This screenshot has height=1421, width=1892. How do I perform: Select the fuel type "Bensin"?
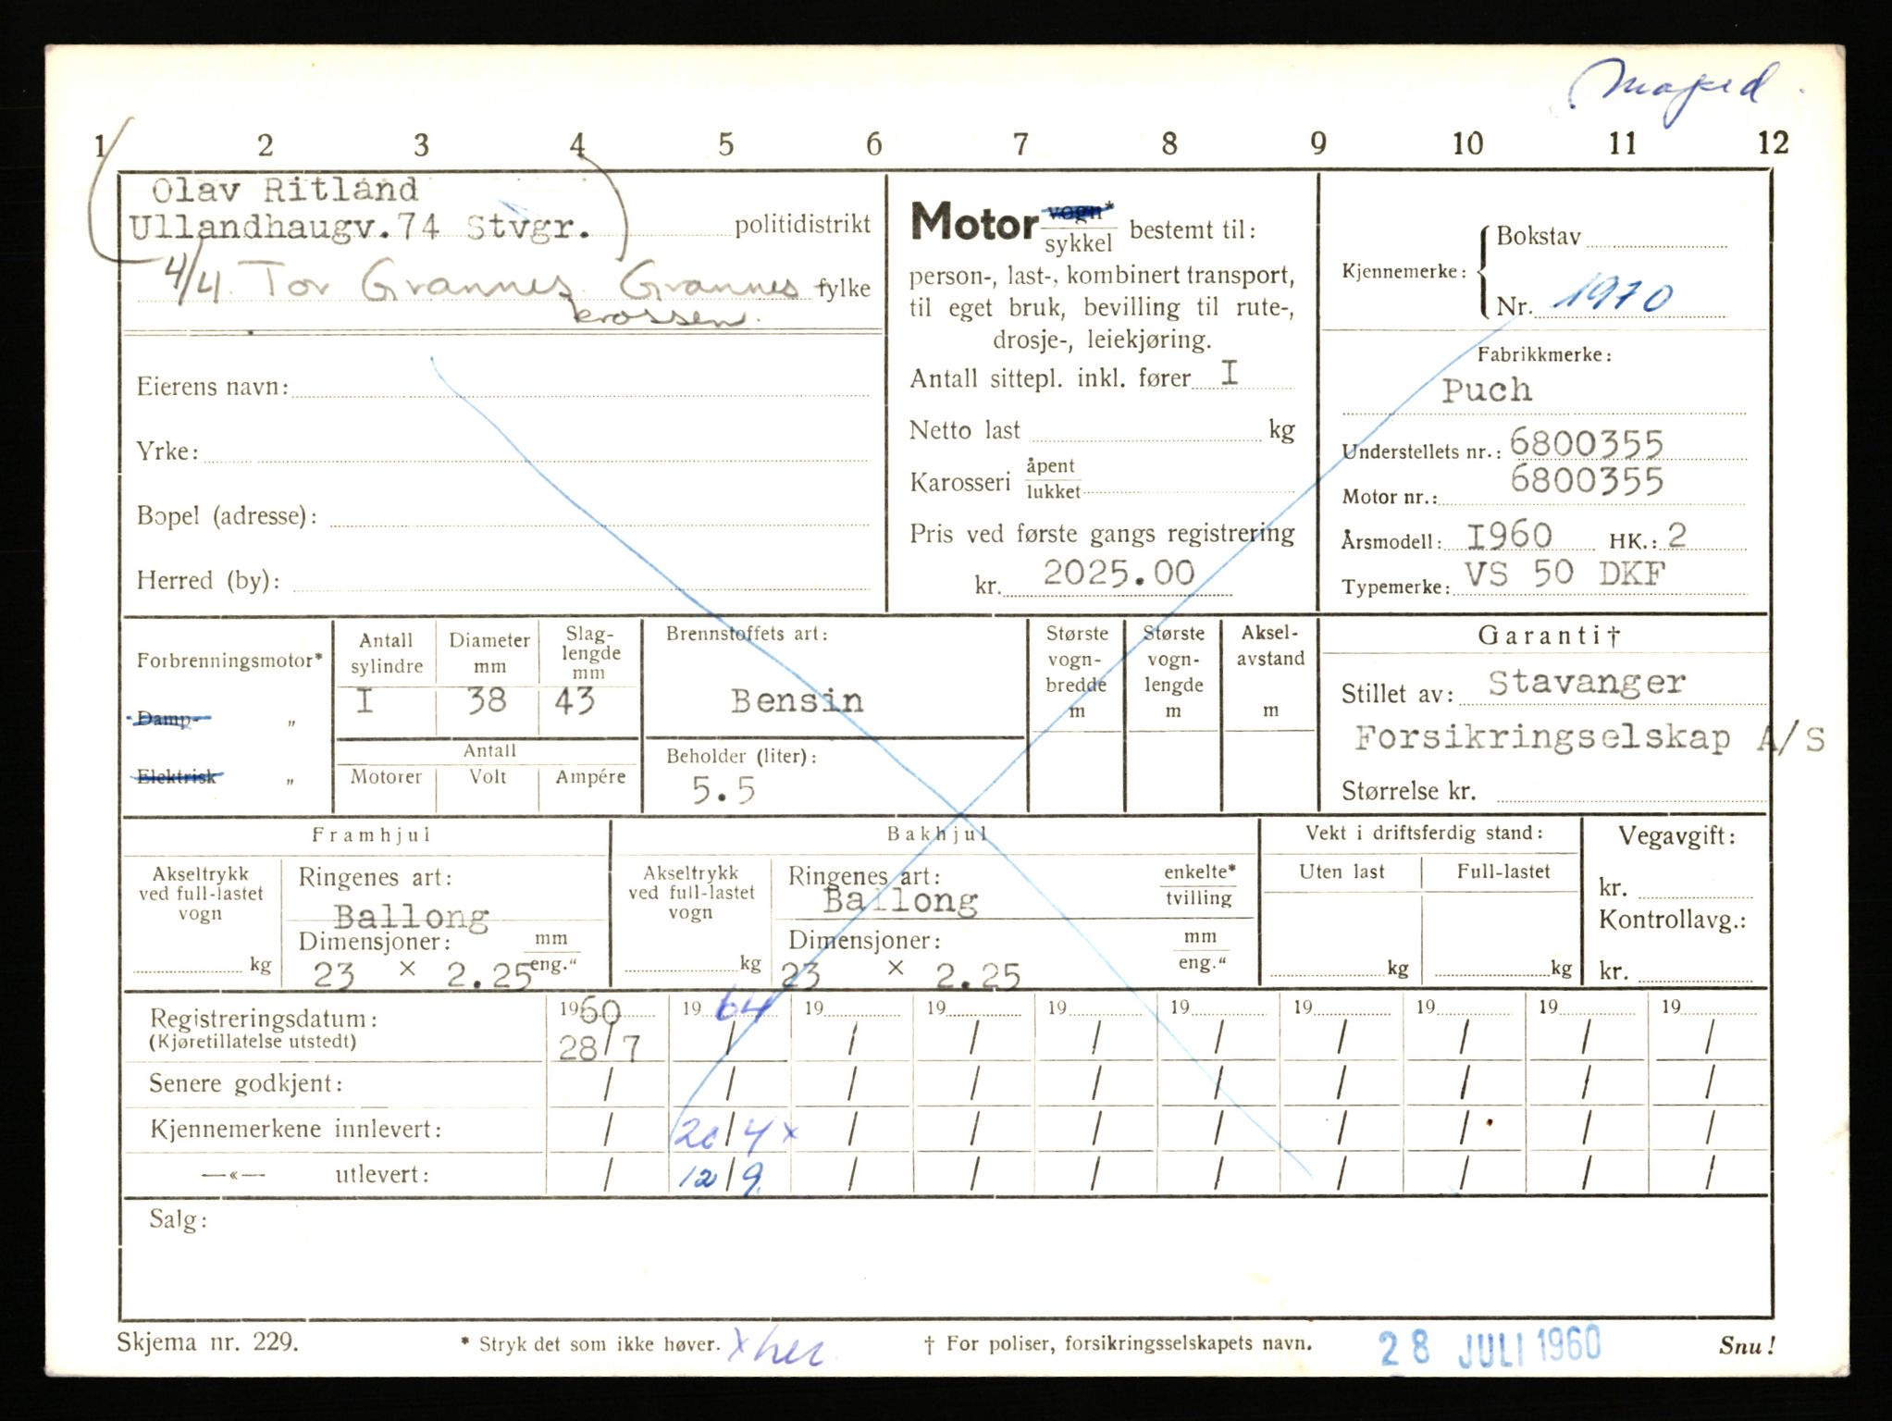point(797,700)
